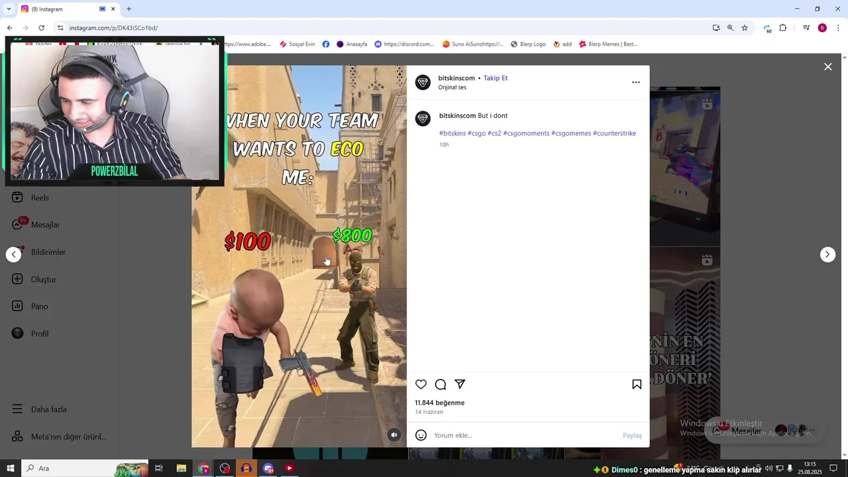Go to the previous post arrow
This screenshot has width=848, height=477.
point(14,254)
